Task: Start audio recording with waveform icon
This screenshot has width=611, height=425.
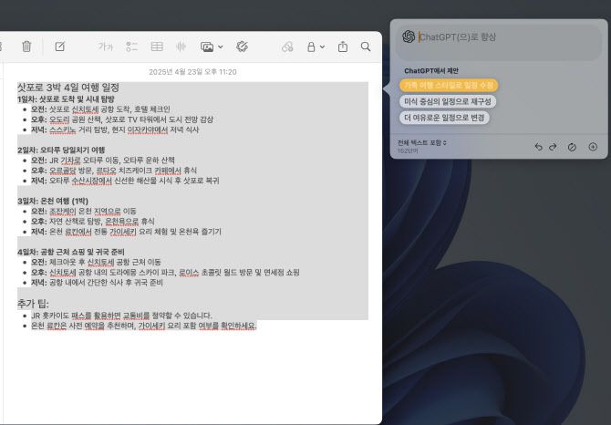Action: tap(181, 47)
